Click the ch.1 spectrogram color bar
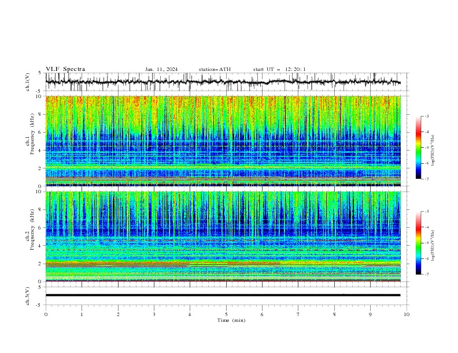The width and height of the screenshot is (458, 353). click(418, 148)
